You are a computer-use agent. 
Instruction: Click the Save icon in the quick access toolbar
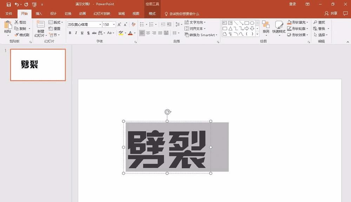9,5
